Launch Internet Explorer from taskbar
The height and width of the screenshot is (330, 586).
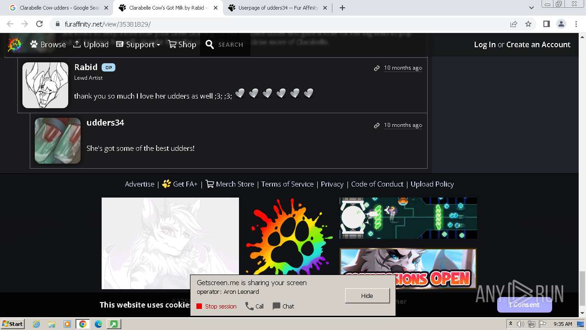[37, 324]
